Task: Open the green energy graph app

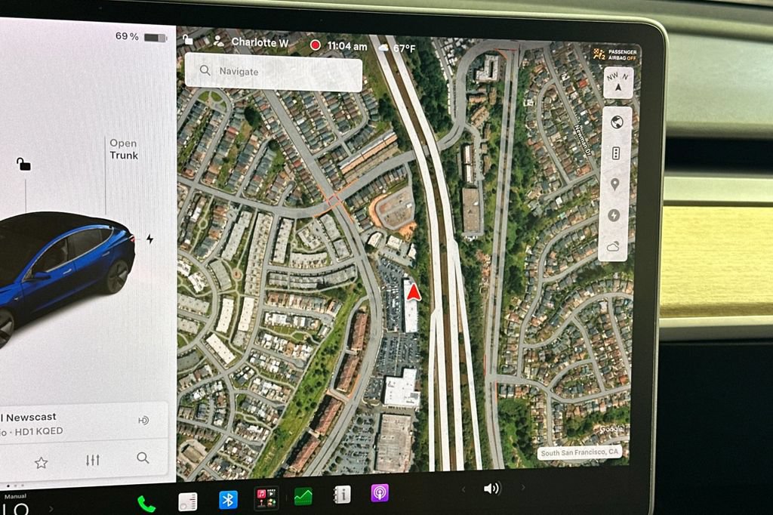Action: (303, 496)
